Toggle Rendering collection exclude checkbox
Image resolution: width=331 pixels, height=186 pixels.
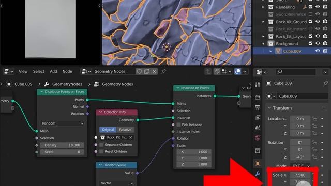click(x=310, y=7)
